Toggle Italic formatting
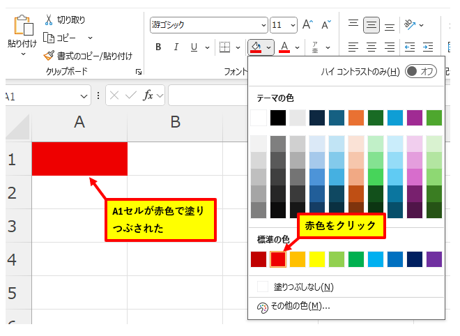This screenshot has height=336, width=460. tap(176, 47)
